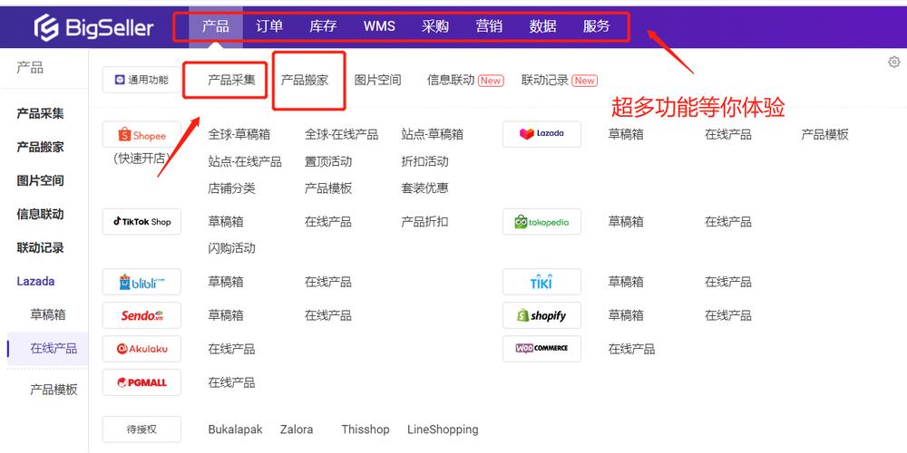
Task: Click the 待授权 button
Action: tap(141, 429)
